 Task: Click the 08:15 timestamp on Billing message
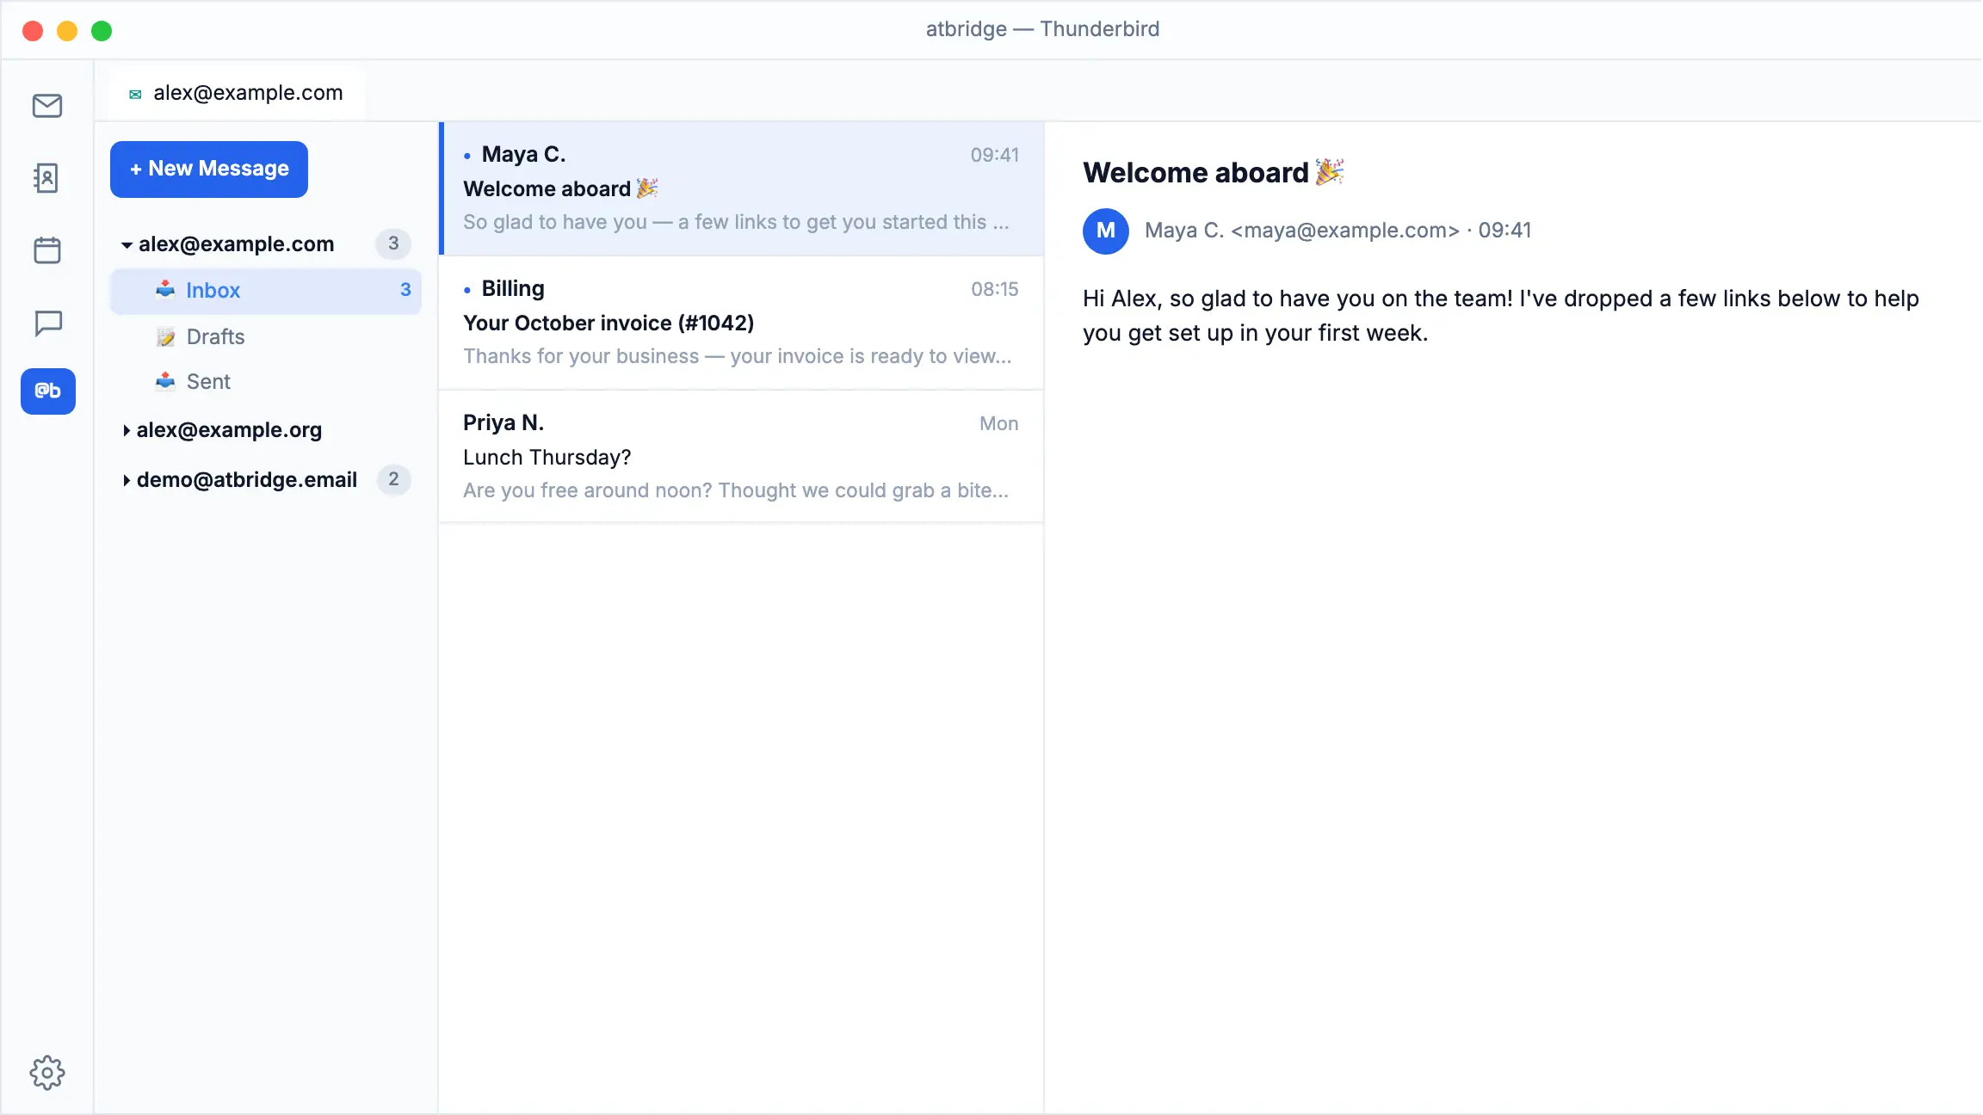click(x=995, y=289)
